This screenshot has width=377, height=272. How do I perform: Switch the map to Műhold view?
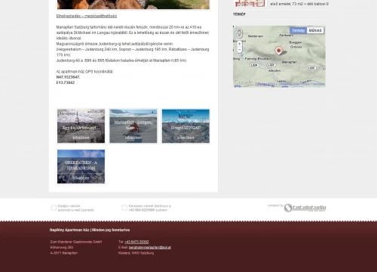315,30
